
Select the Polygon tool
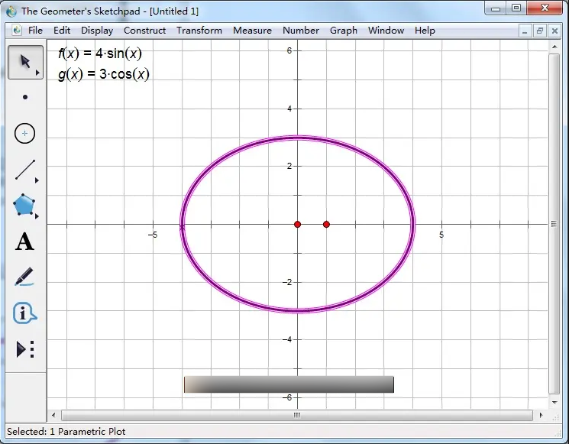point(24,205)
